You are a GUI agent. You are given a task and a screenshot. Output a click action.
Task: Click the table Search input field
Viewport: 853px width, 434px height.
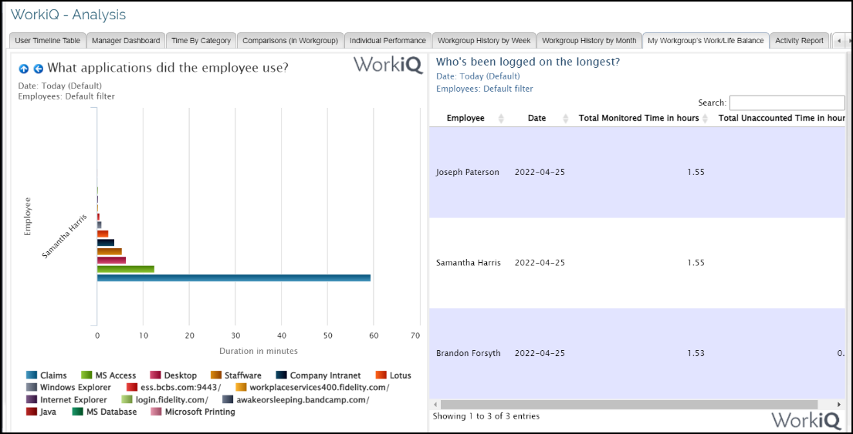point(787,103)
